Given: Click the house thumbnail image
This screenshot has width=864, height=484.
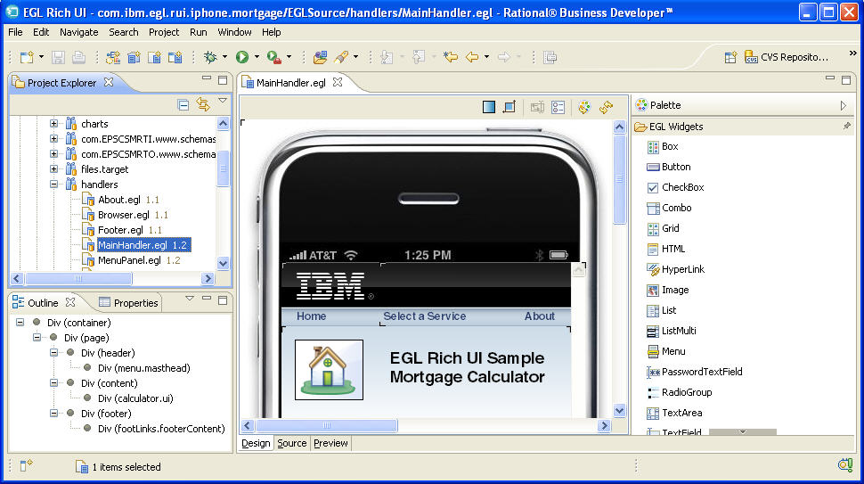Looking at the screenshot, I should click(329, 369).
